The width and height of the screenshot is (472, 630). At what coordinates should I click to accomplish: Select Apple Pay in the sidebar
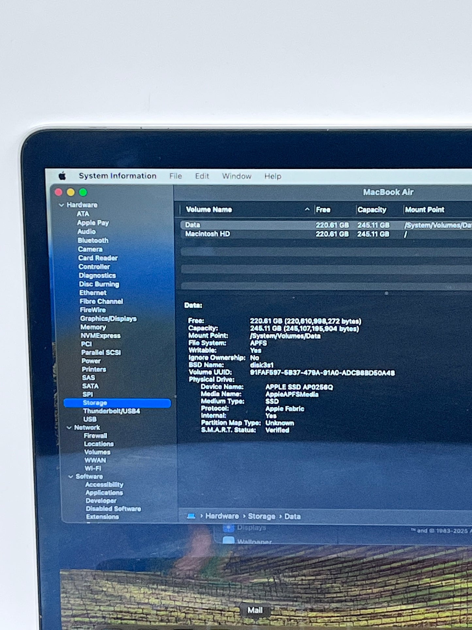[93, 223]
